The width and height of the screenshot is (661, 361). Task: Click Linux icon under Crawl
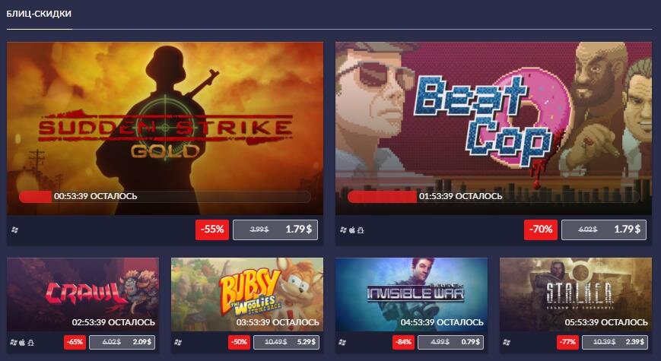pyautogui.click(x=30, y=343)
